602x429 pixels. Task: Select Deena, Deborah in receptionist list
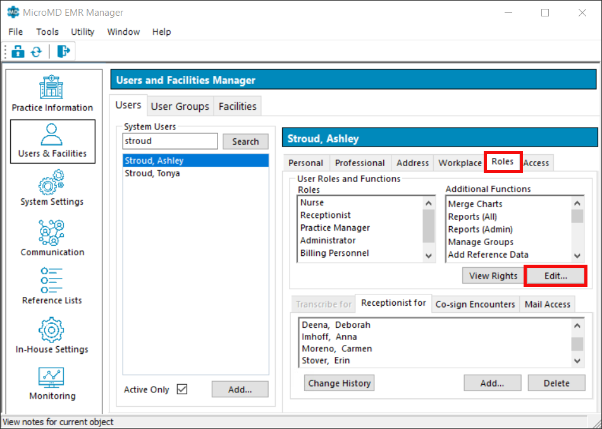point(435,325)
